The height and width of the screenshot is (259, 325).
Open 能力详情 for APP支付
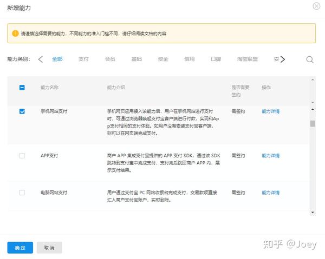coord(270,156)
